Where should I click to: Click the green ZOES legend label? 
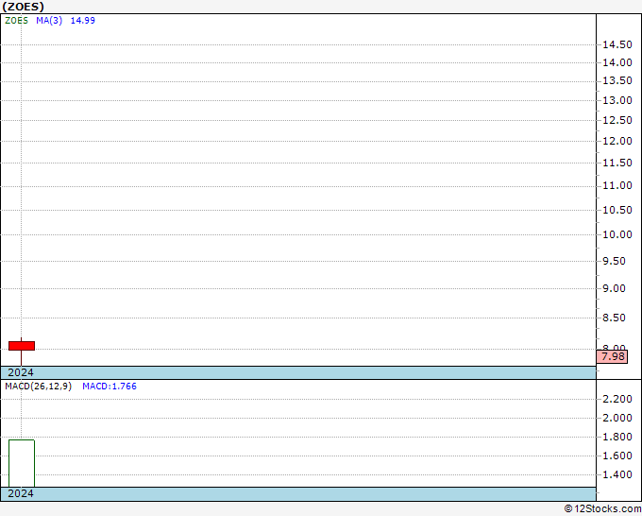pyautogui.click(x=16, y=21)
